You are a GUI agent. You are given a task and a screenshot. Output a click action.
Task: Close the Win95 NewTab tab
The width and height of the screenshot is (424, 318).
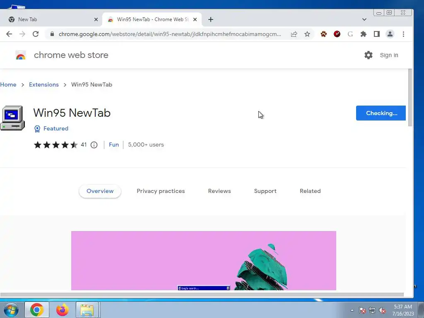tap(195, 19)
